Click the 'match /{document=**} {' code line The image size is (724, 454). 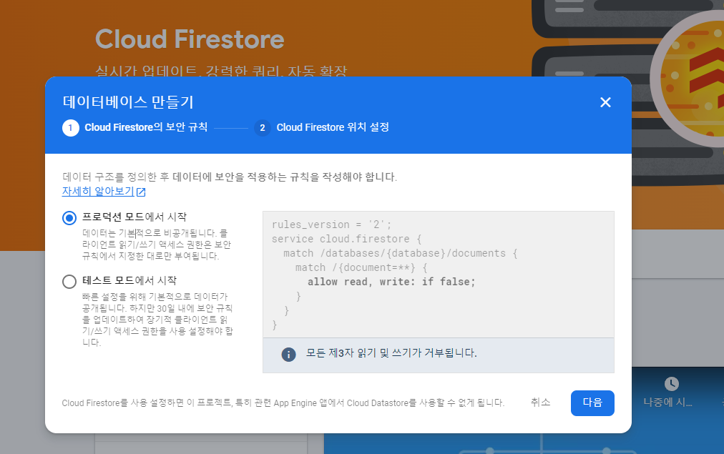pos(361,267)
